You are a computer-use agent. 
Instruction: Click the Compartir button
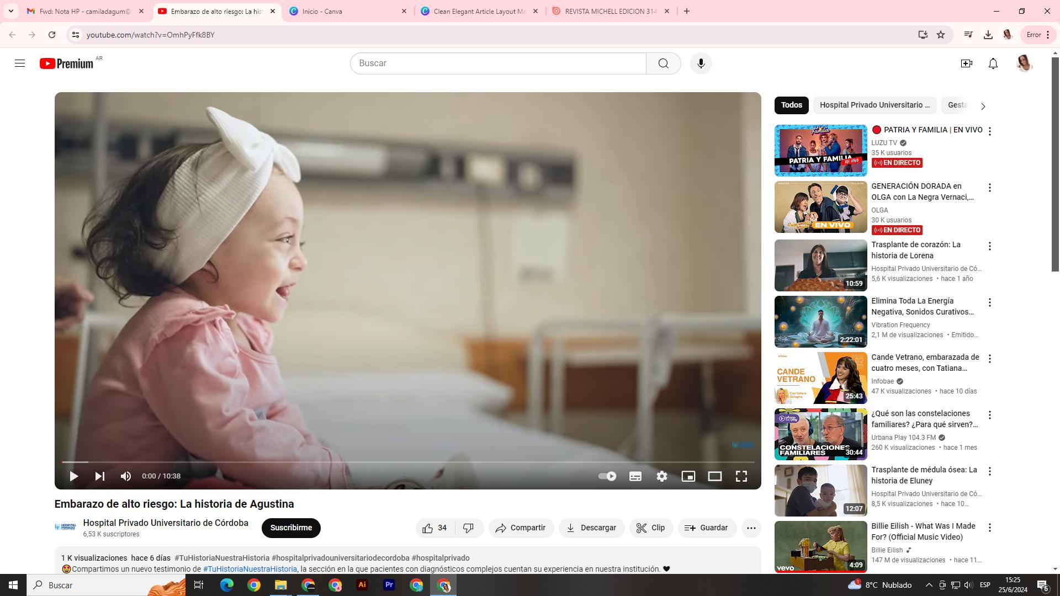click(521, 528)
